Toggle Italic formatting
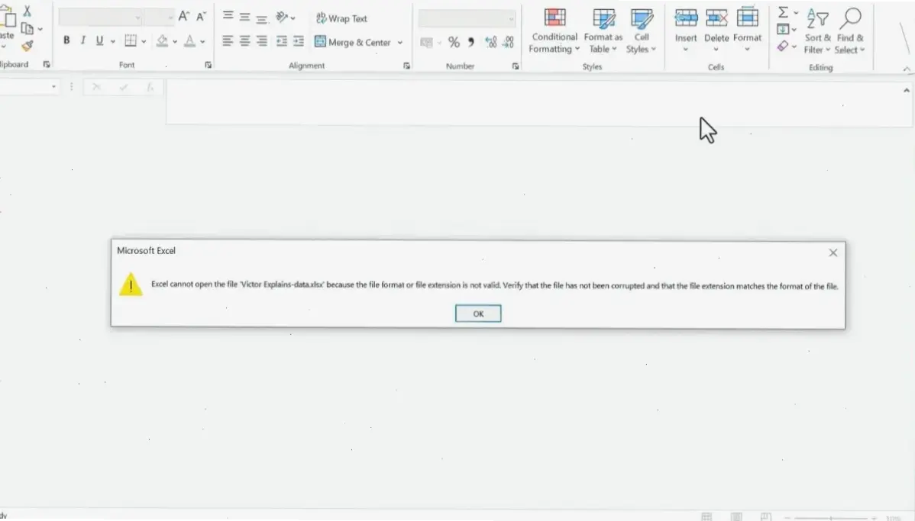 pyautogui.click(x=82, y=41)
